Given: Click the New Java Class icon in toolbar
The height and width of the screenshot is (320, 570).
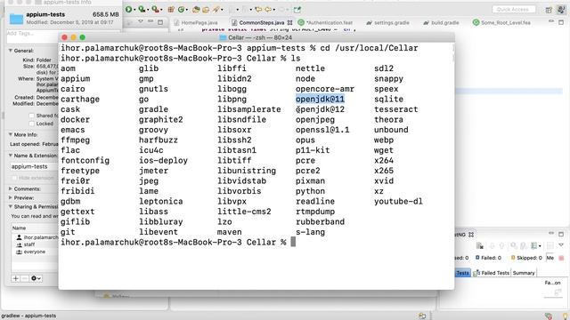Looking at the screenshot, I should (x=181, y=10).
